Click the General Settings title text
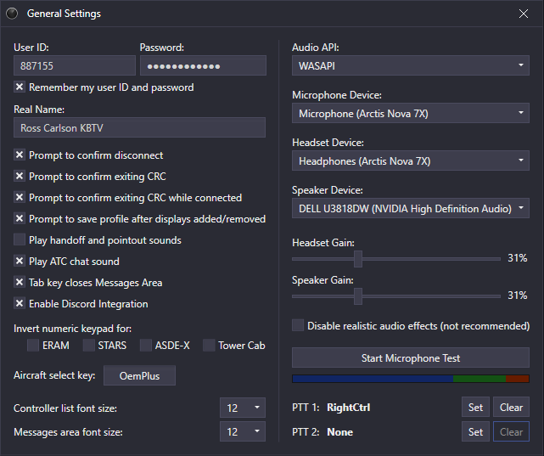This screenshot has height=456, width=544. [x=64, y=14]
